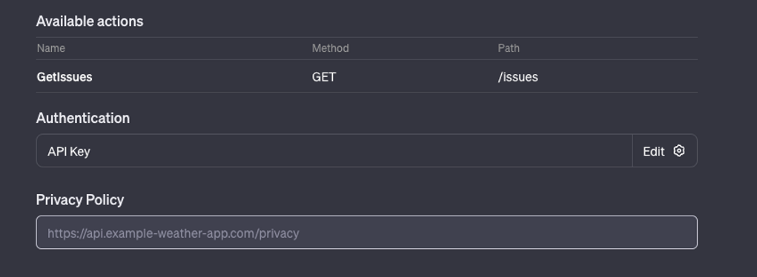Click the Path column header
Screen dimensions: 757x277
509,48
